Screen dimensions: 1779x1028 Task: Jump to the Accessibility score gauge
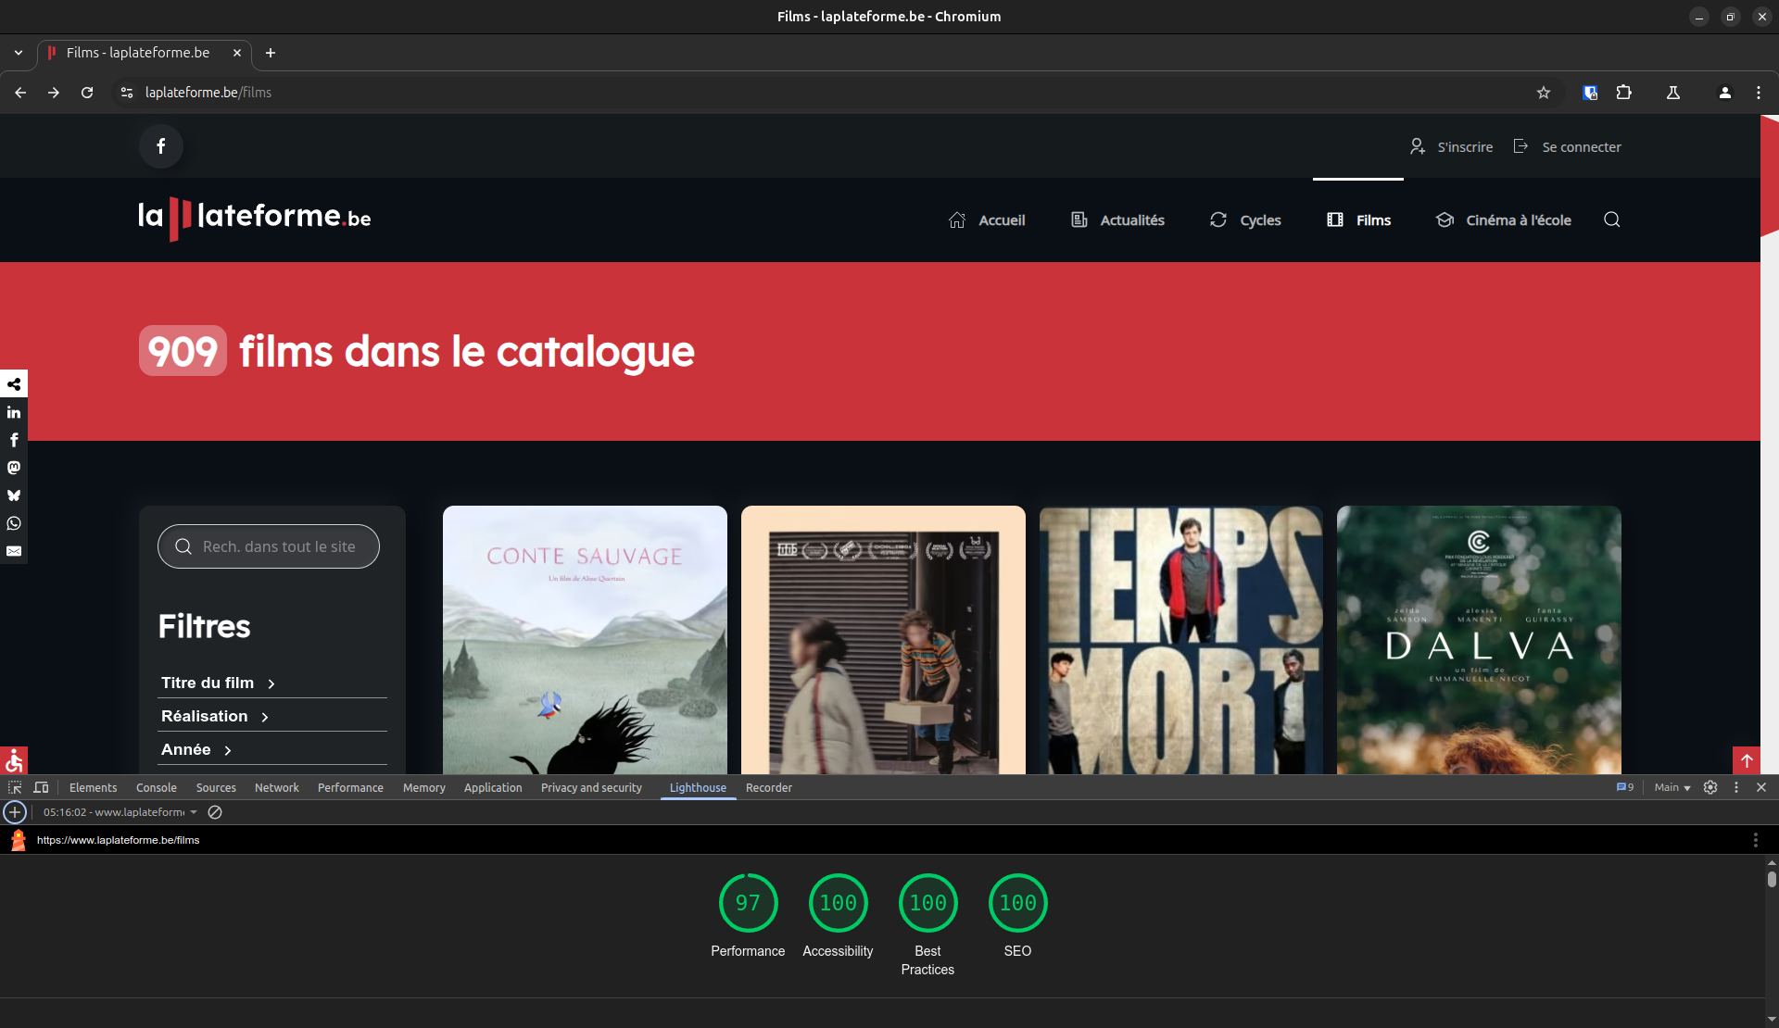pyautogui.click(x=838, y=903)
